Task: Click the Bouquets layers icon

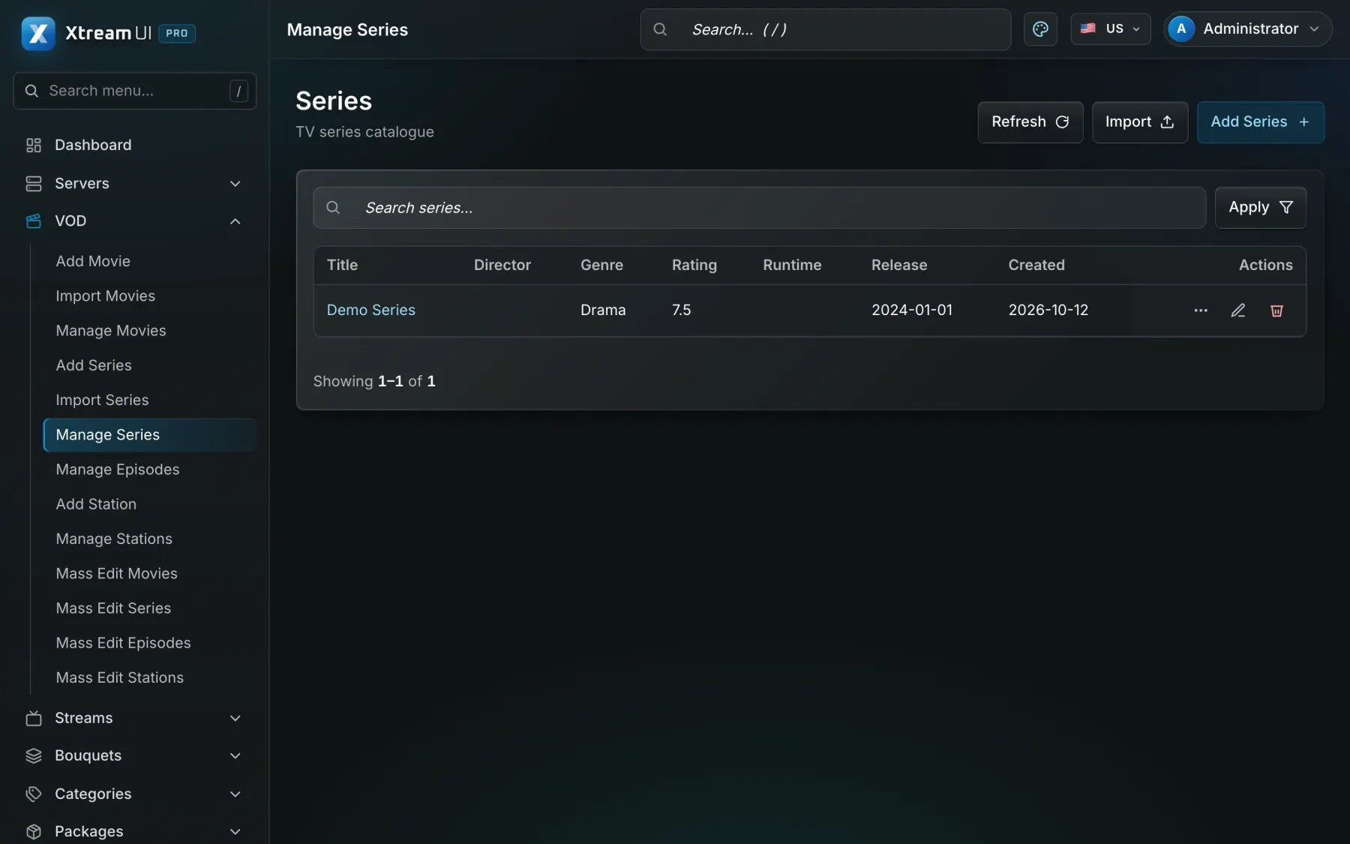Action: point(34,755)
